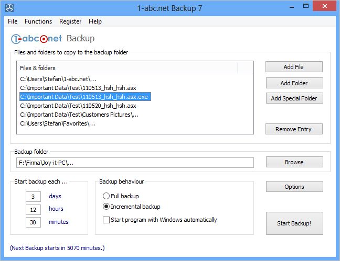Select the Customers Pictures folder entry
340x261 pixels.
pos(79,115)
